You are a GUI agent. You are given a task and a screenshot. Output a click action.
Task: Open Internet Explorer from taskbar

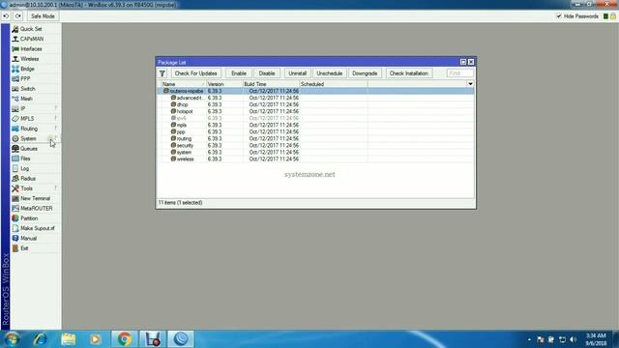point(40,339)
